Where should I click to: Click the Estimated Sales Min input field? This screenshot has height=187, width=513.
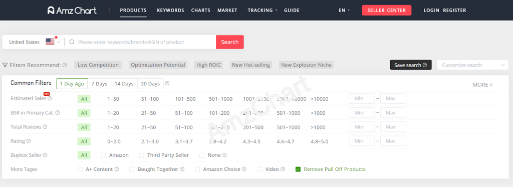point(362,99)
